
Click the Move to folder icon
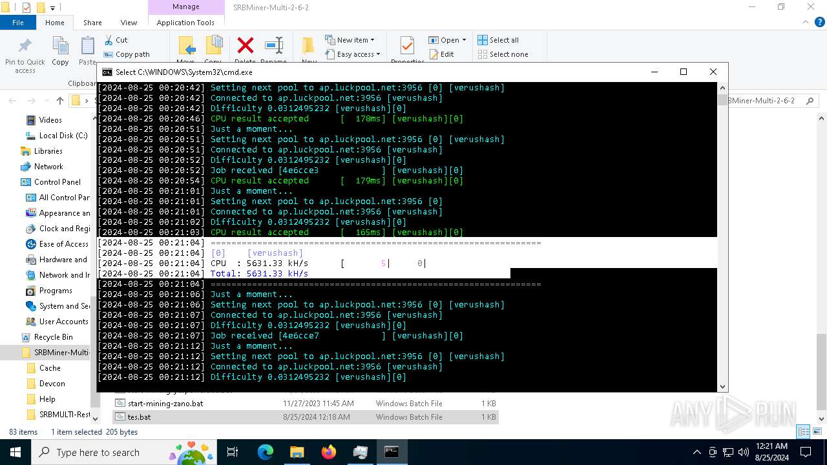tap(186, 46)
